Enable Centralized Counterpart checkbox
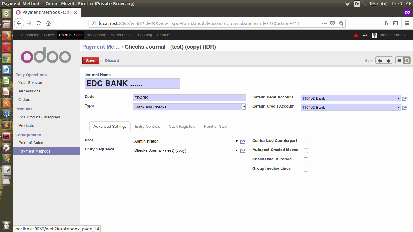The height and width of the screenshot is (232, 413). [306, 141]
